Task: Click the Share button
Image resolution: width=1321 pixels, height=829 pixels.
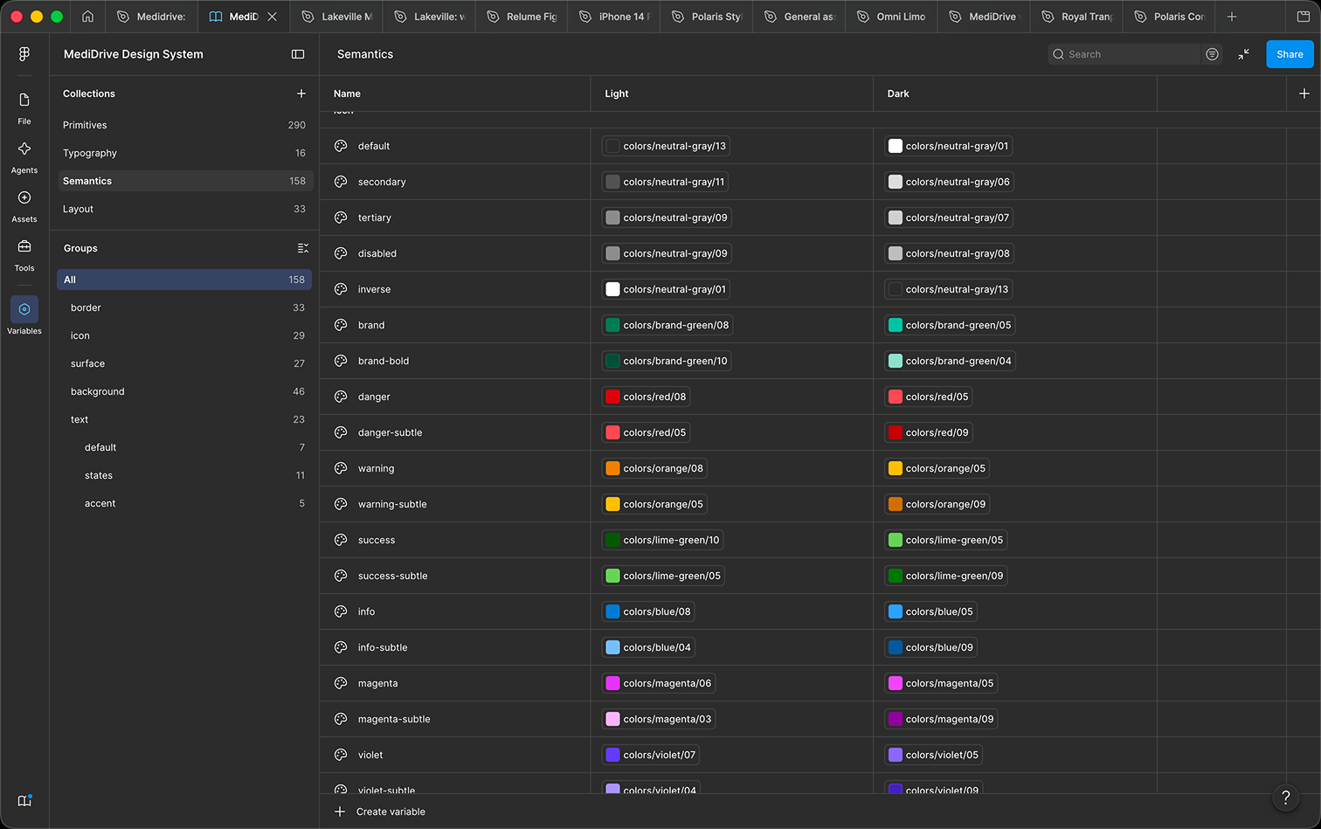Action: (1290, 54)
